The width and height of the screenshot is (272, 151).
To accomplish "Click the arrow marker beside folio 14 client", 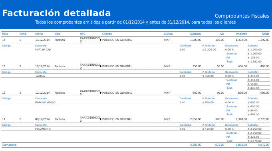I will tap(101, 40).
